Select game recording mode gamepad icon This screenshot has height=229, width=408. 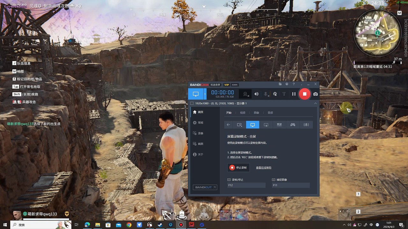(293, 125)
